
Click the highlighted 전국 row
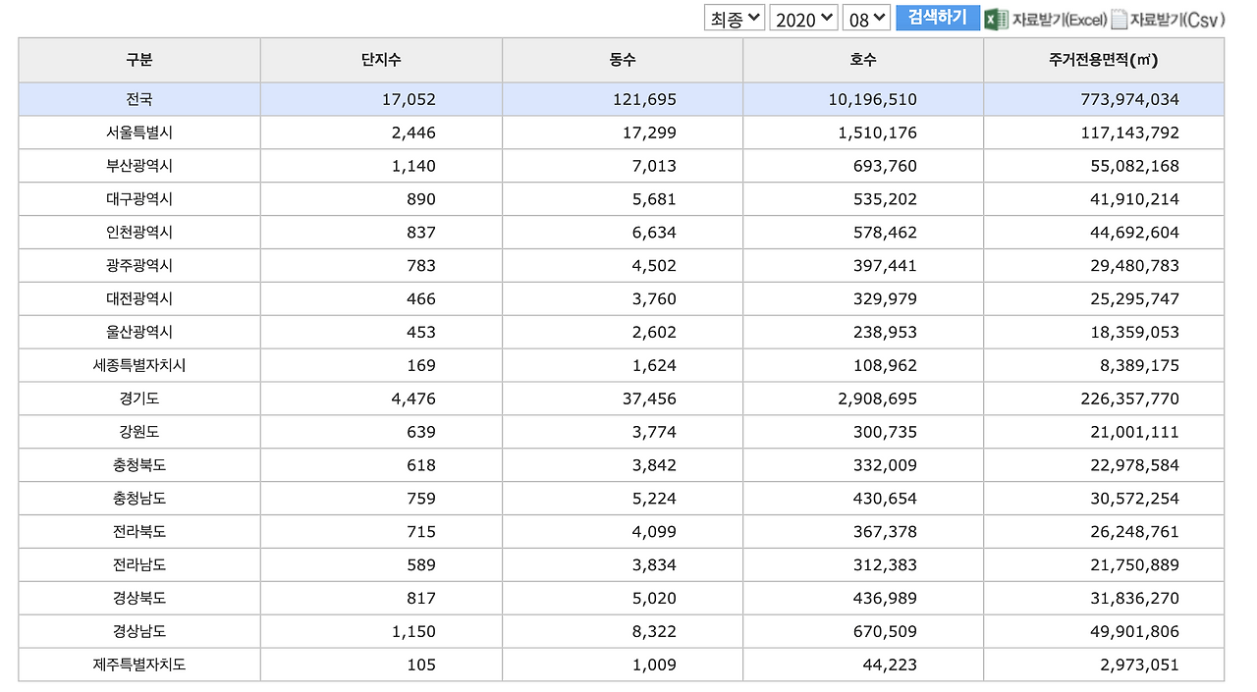[137, 99]
